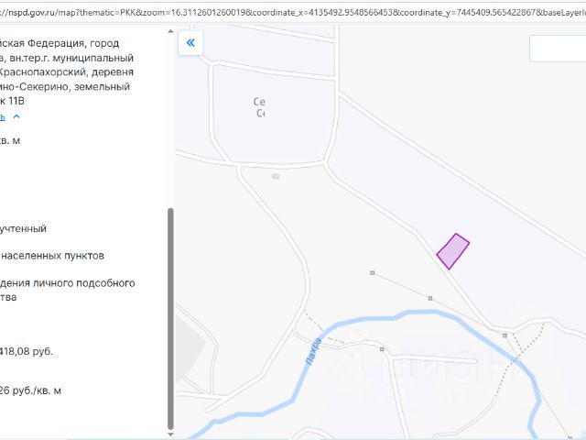Click the side panel scrollbar thumb
586x440 pixels.
click(x=170, y=319)
